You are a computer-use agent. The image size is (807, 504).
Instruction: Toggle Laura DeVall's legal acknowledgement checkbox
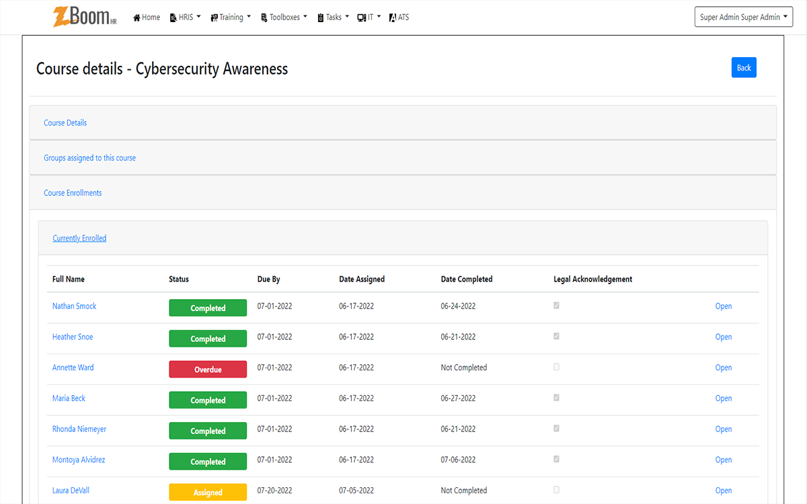(556, 490)
